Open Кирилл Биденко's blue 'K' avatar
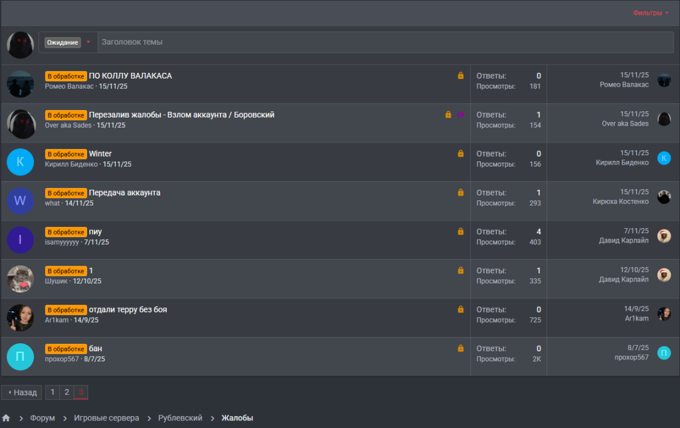 click(20, 162)
